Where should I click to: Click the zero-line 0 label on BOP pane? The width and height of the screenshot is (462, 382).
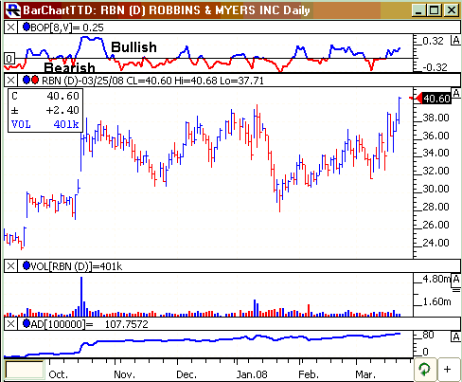tap(9, 59)
